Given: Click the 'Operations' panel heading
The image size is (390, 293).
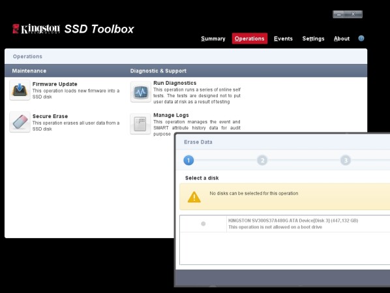Looking at the screenshot, I should click(x=27, y=57).
